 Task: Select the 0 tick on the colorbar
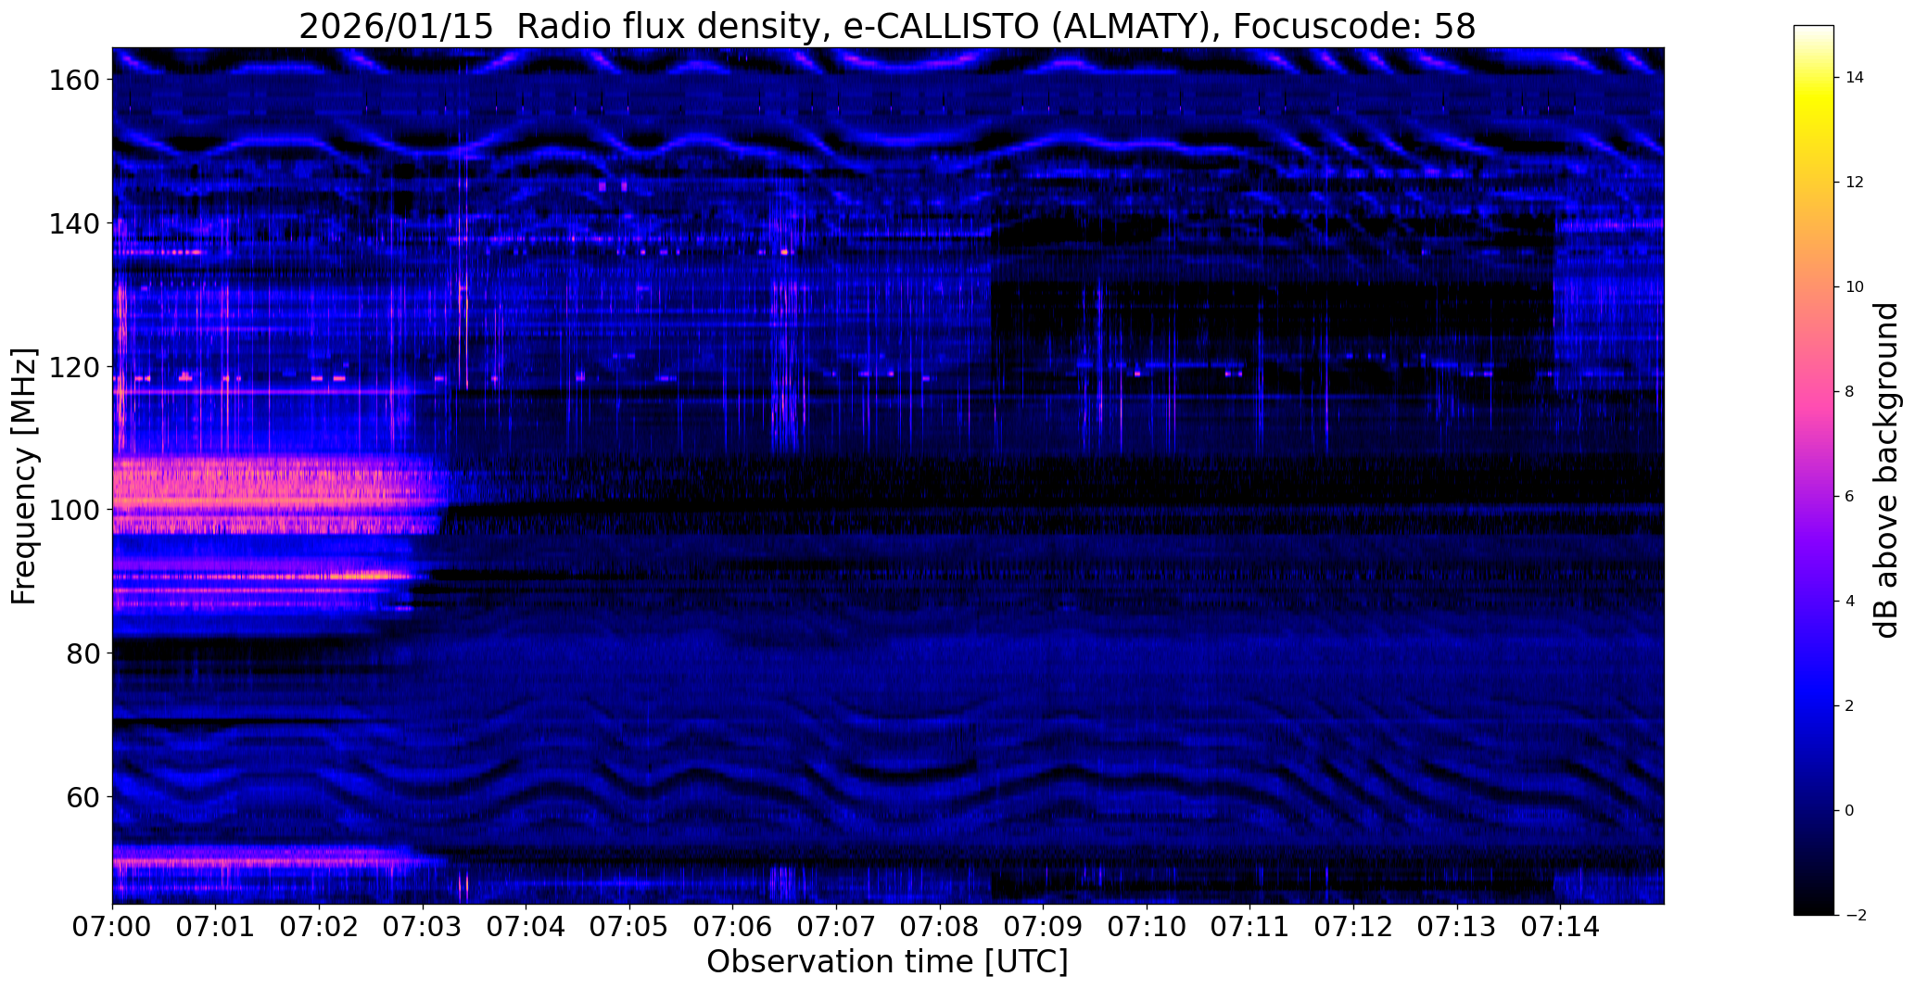click(1850, 811)
